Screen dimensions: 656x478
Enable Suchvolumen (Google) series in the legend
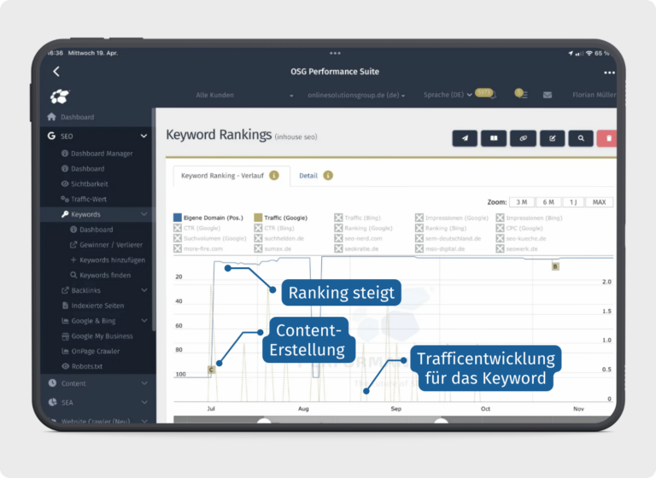[x=210, y=238]
